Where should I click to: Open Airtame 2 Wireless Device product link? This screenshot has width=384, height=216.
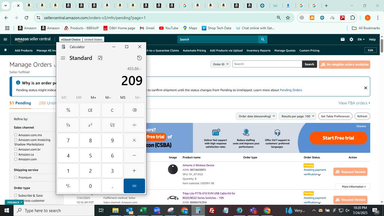(x=198, y=165)
